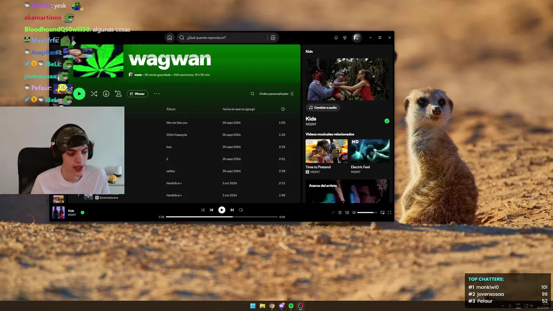Click the Kids music video preview
This screenshot has height=311, width=553.
[x=347, y=79]
